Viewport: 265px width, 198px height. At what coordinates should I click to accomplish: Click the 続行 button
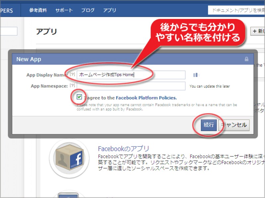click(209, 125)
